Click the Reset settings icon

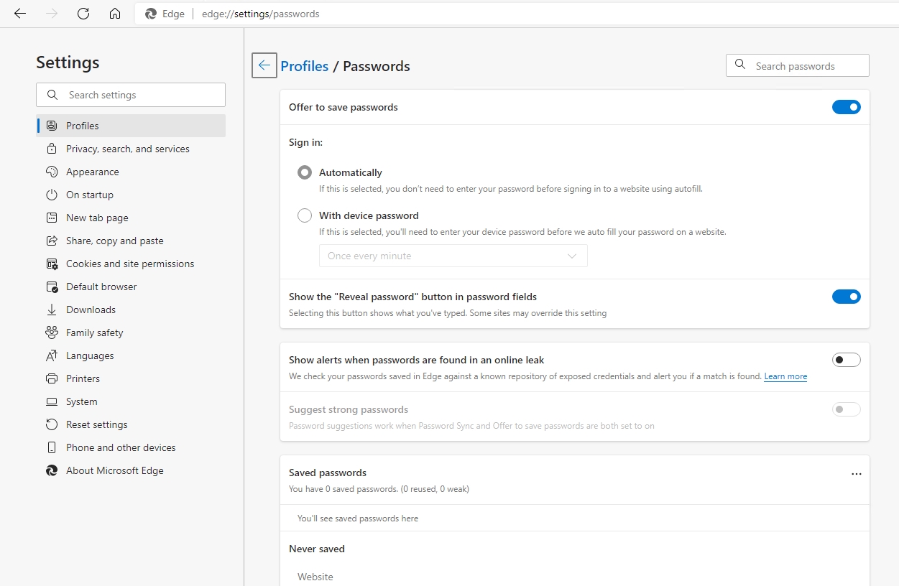[x=50, y=424]
